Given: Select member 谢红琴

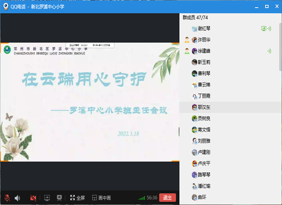Looking at the screenshot, I should (x=230, y=28).
